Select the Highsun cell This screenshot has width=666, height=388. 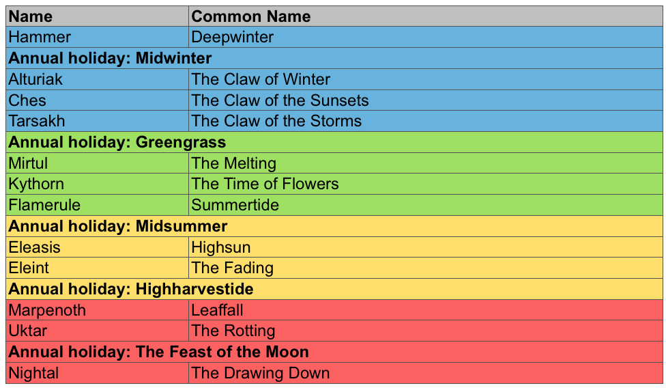coord(426,247)
